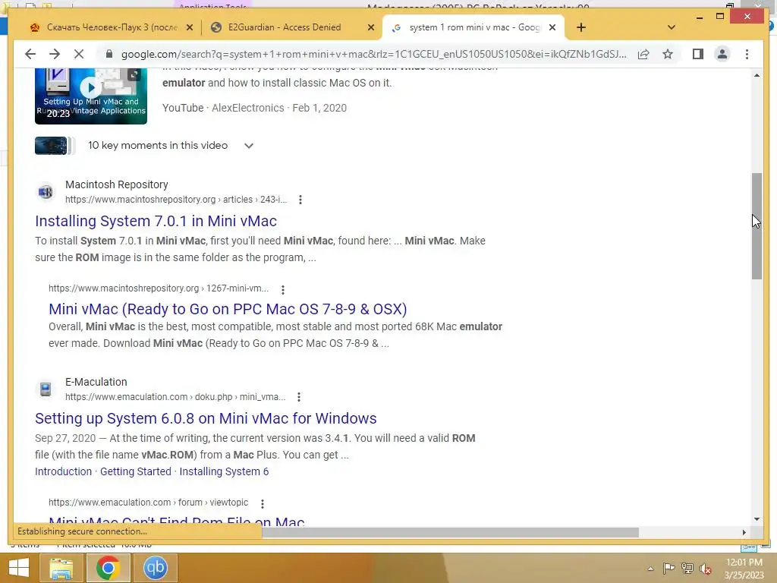
Task: Open key moments preview thumbnail
Action: click(51, 146)
